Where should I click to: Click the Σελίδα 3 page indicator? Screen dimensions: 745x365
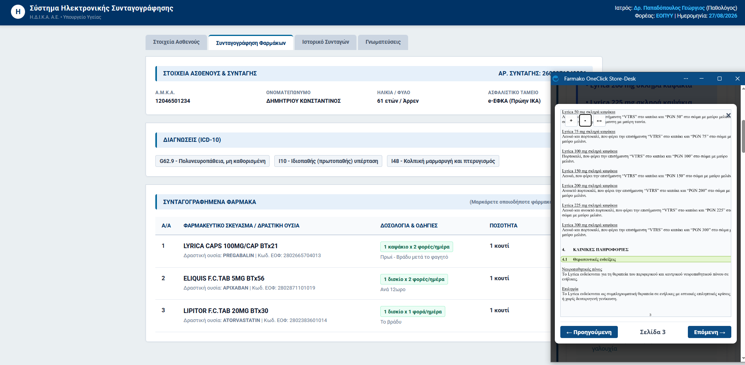[x=653, y=332]
